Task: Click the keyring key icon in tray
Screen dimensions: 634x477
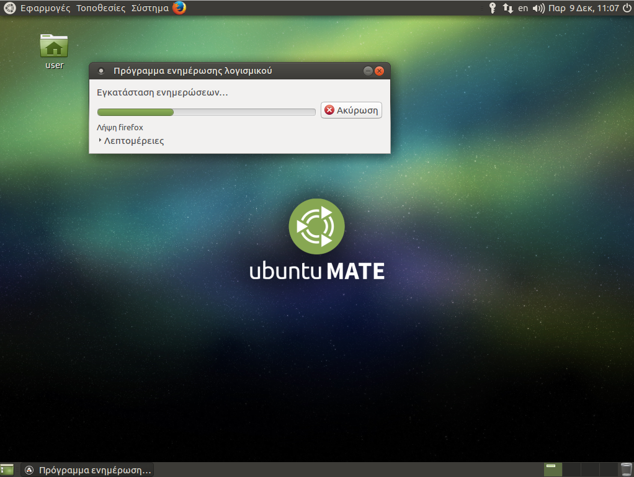Action: tap(493, 8)
